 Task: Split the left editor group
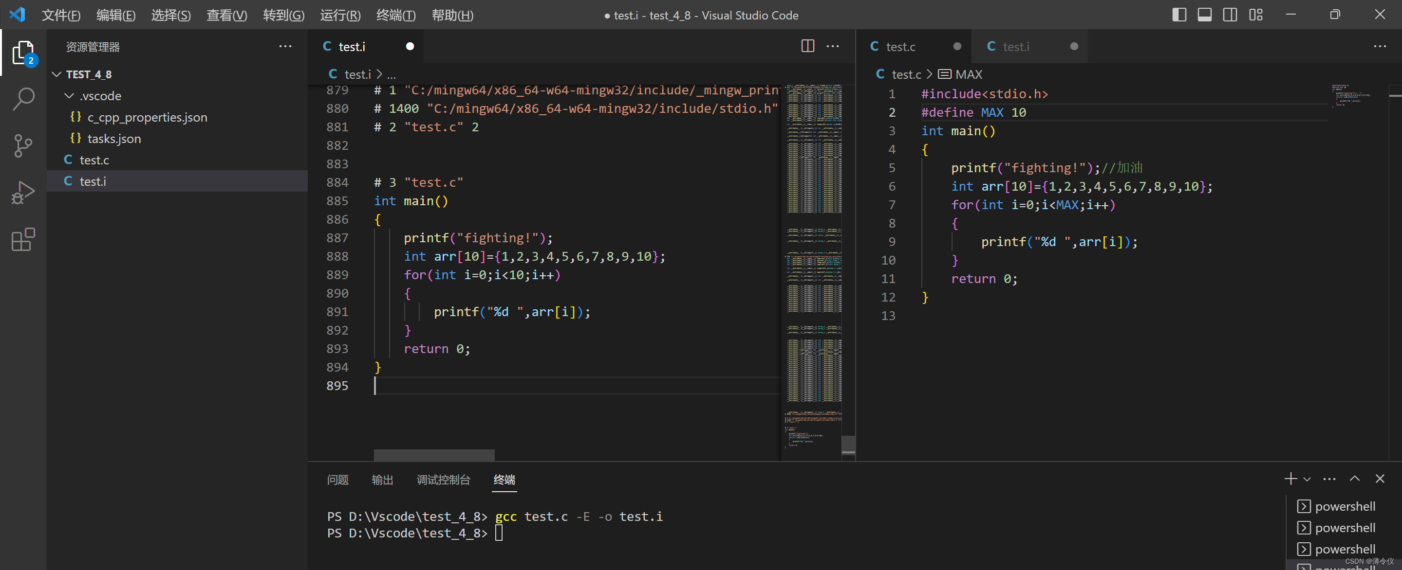[x=808, y=46]
